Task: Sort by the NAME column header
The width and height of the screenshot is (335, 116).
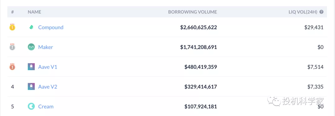Action: point(34,12)
